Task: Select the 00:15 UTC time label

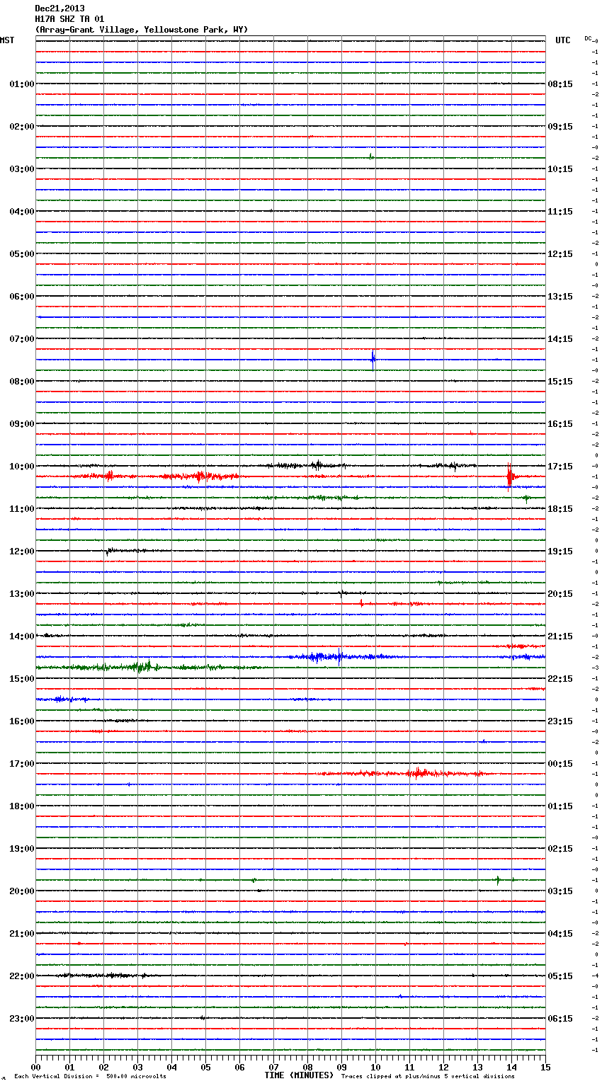Action: 560,764
